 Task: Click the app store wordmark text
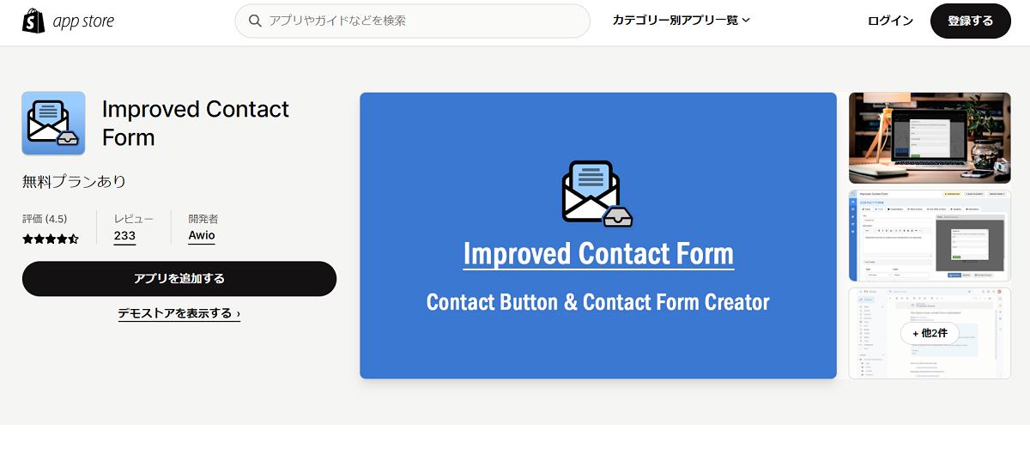click(x=83, y=21)
